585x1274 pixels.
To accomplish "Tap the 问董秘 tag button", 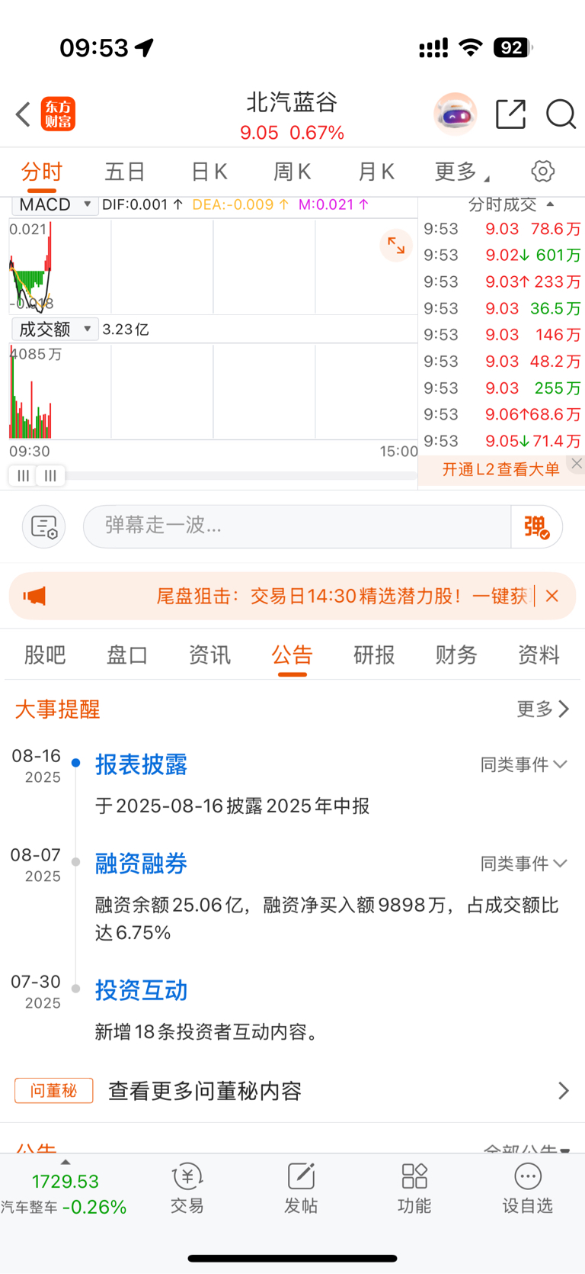I will coord(54,1091).
